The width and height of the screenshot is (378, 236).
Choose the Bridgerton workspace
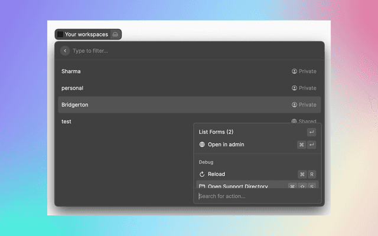75,104
